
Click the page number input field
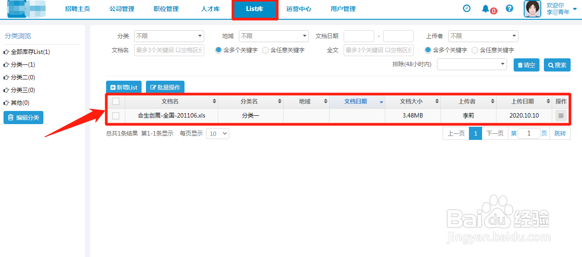click(x=529, y=133)
